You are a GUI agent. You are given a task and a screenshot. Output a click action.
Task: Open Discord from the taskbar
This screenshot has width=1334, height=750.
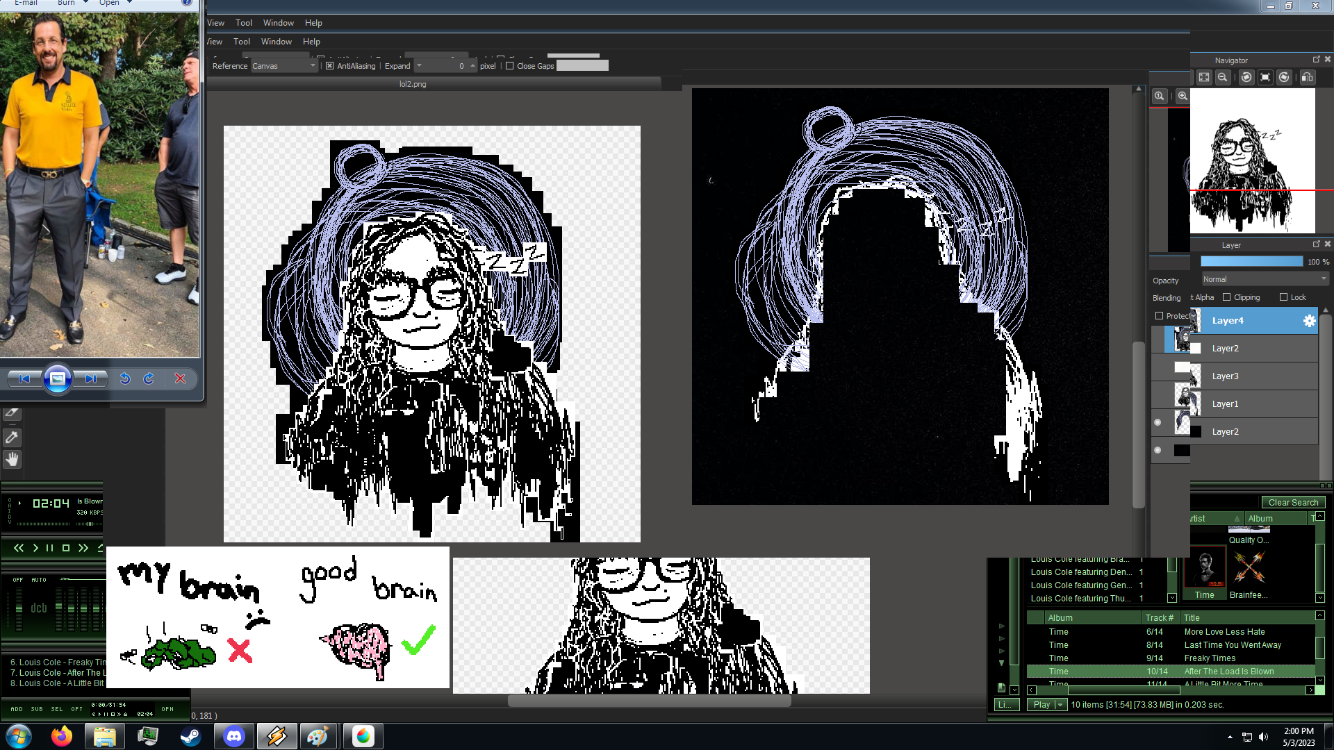234,736
